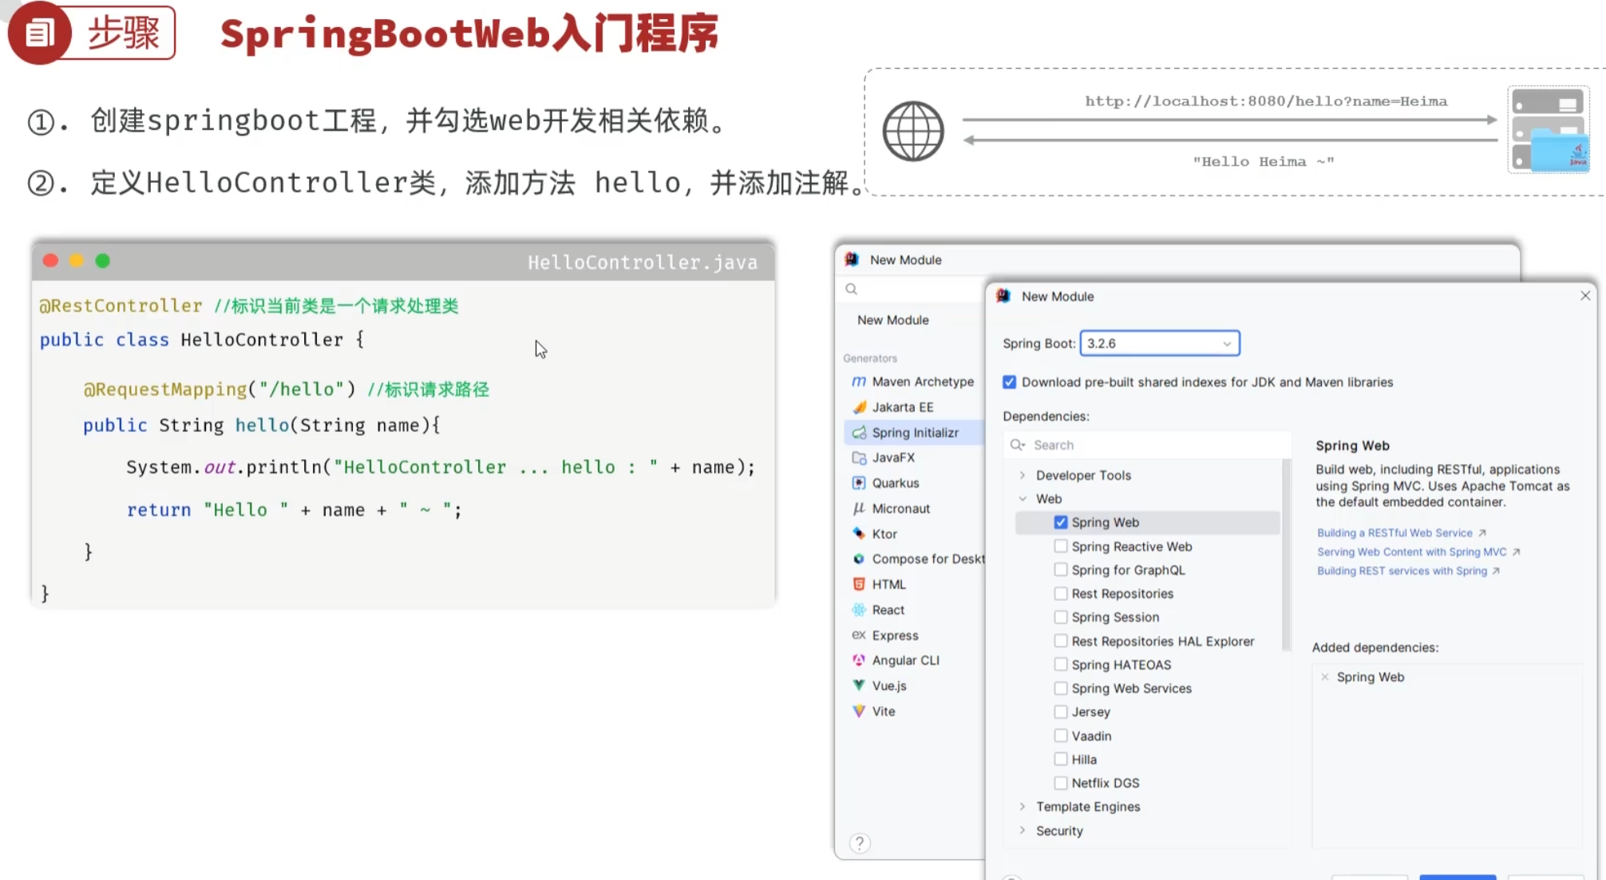Open the Micronaut generator

click(901, 508)
